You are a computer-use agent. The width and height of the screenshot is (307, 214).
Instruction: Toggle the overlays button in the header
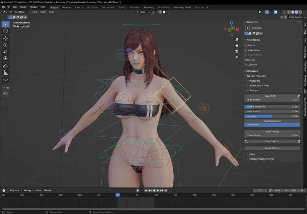click(x=276, y=12)
